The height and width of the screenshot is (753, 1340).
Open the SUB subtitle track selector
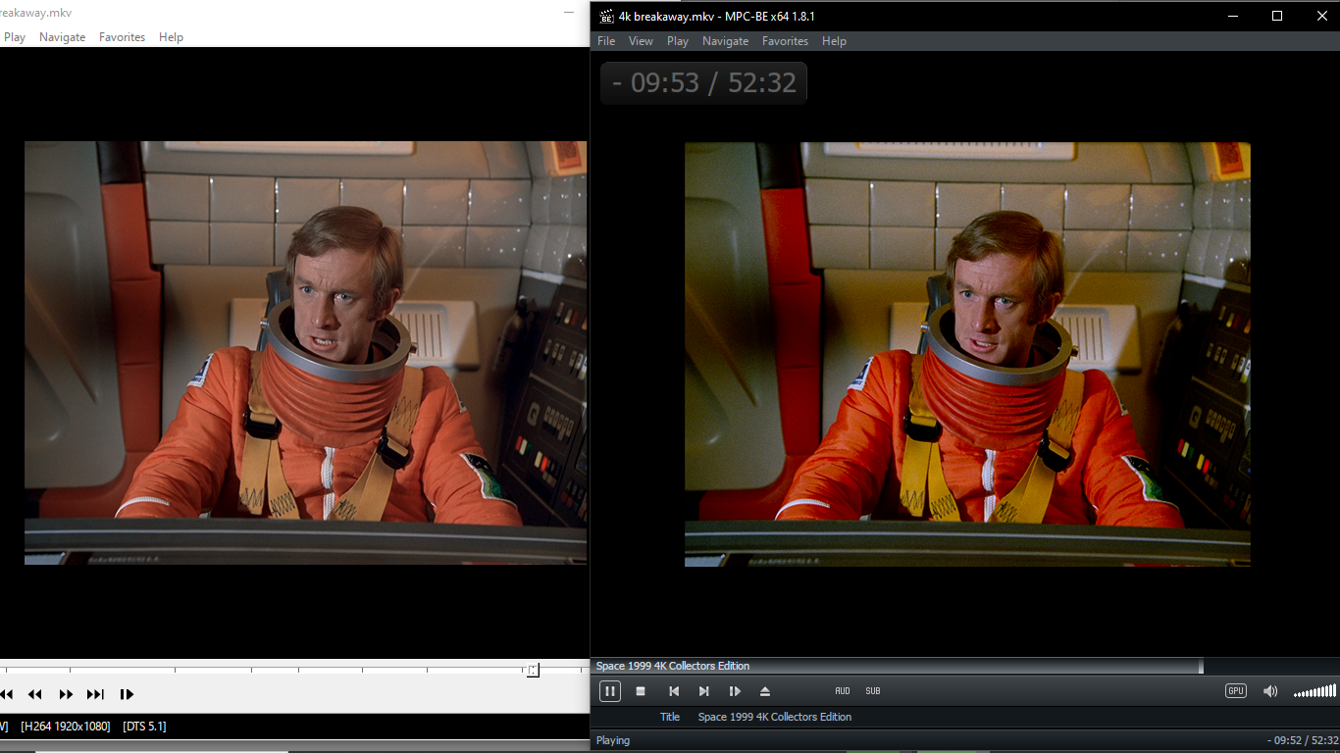(873, 691)
